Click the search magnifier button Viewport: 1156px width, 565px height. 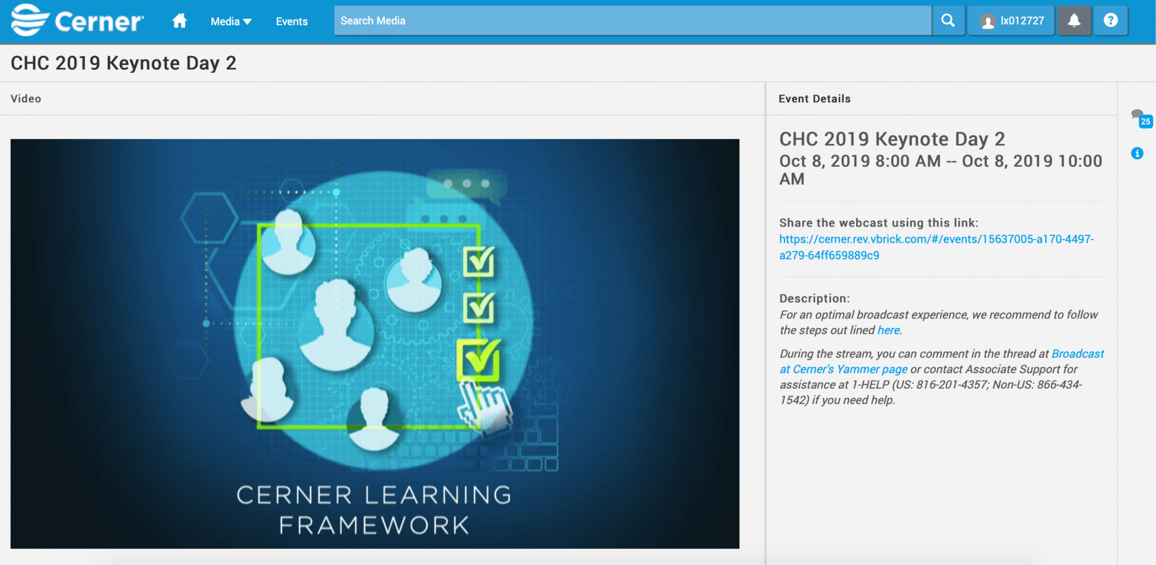coord(948,20)
